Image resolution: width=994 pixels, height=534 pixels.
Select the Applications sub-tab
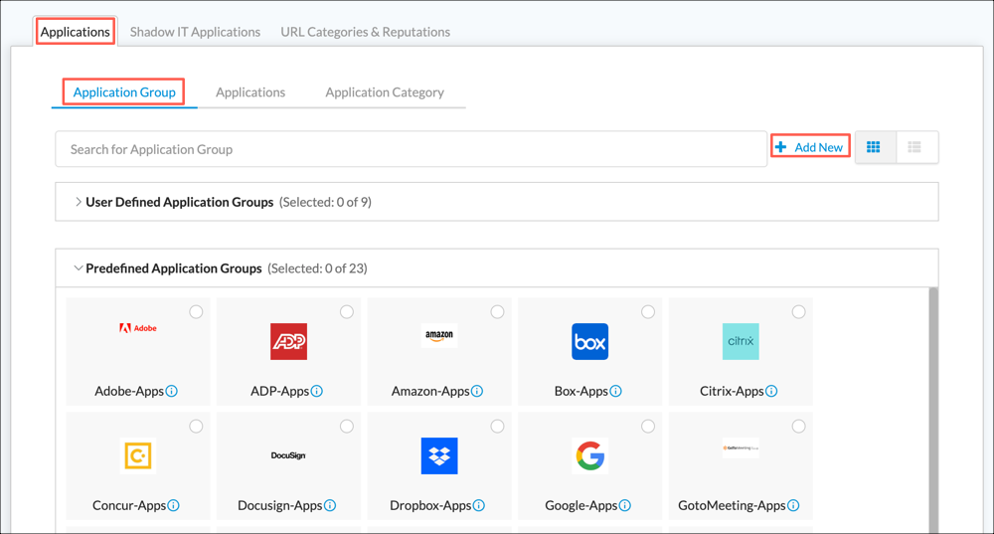click(x=250, y=91)
